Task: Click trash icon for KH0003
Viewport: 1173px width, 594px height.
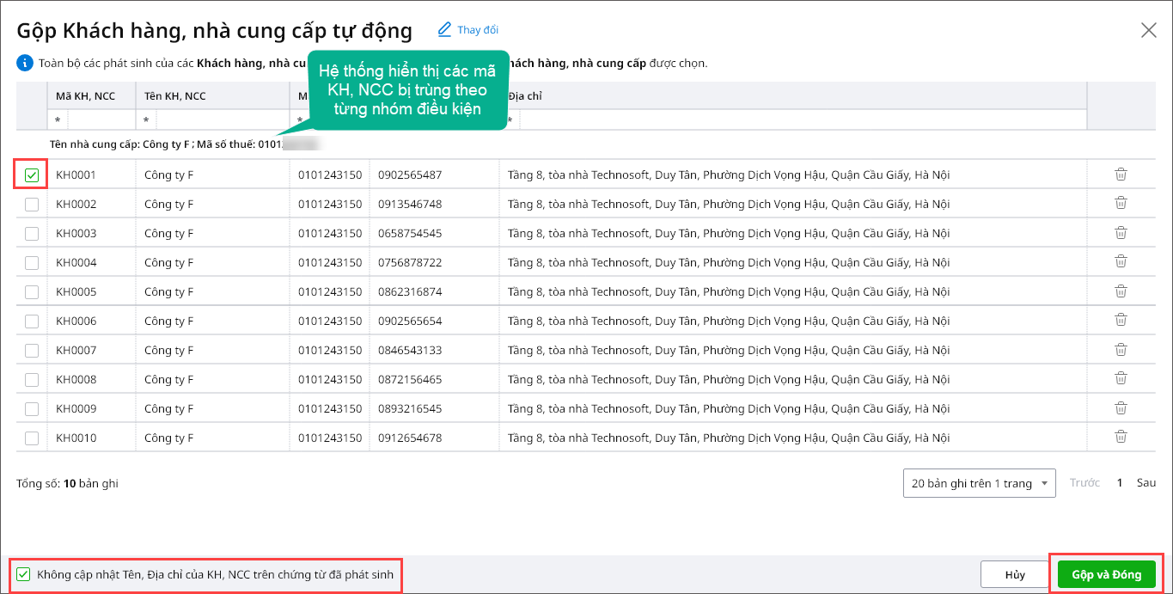Action: tap(1121, 233)
